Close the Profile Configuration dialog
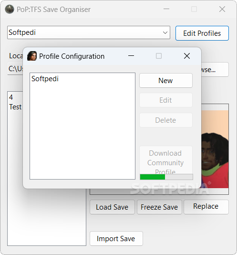 pyautogui.click(x=187, y=56)
